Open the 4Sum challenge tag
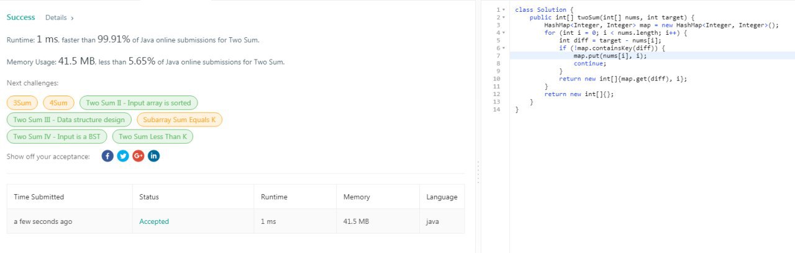 click(x=59, y=103)
